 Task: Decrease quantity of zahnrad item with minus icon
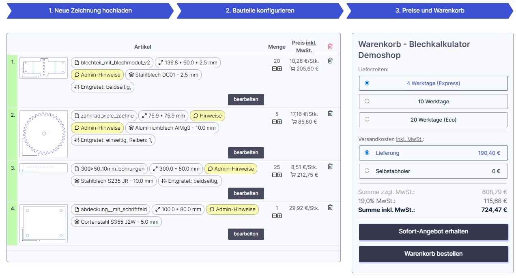(274, 122)
